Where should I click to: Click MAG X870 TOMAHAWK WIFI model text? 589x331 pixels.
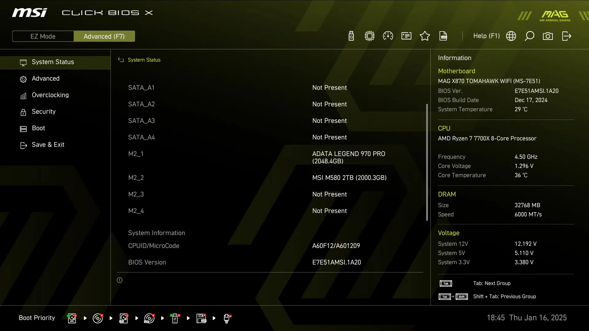(x=489, y=81)
